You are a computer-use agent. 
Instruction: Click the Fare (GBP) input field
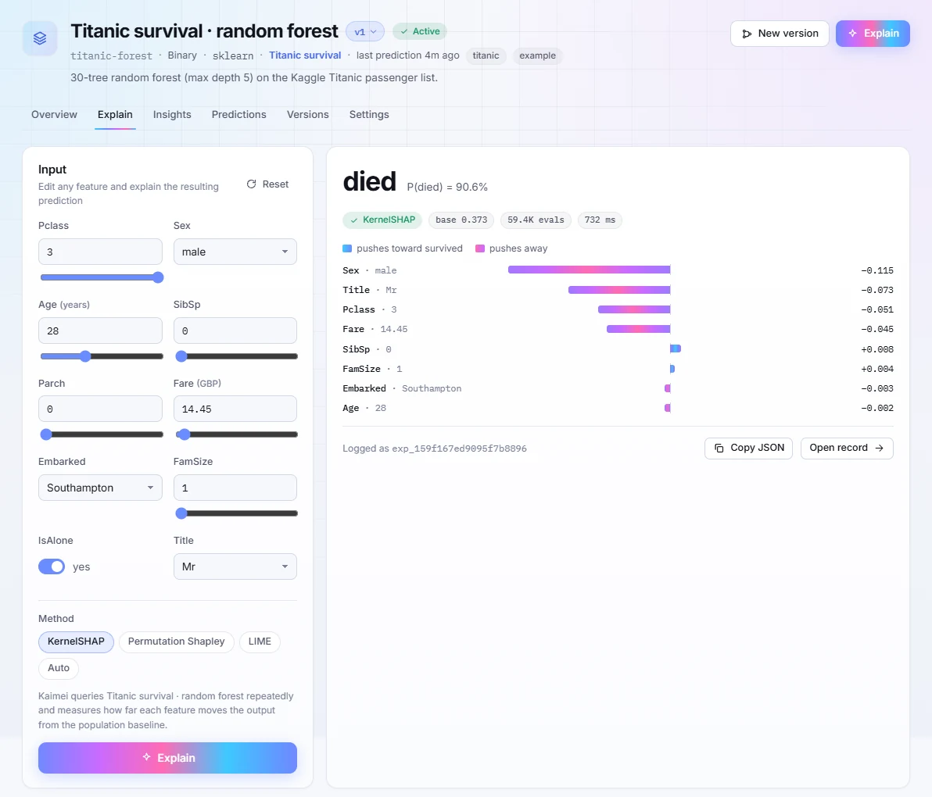click(x=235, y=409)
